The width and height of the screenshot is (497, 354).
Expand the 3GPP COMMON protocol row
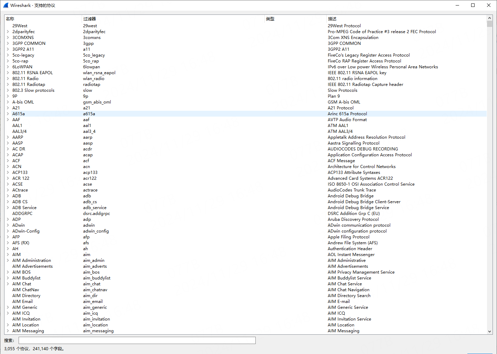pyautogui.click(x=8, y=43)
